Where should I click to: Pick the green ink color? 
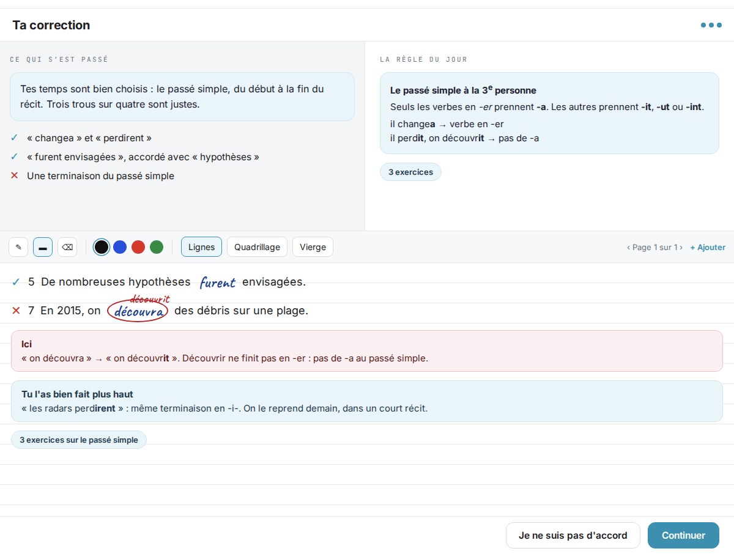[157, 247]
